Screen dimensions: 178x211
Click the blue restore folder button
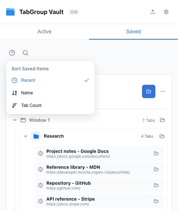(x=149, y=91)
